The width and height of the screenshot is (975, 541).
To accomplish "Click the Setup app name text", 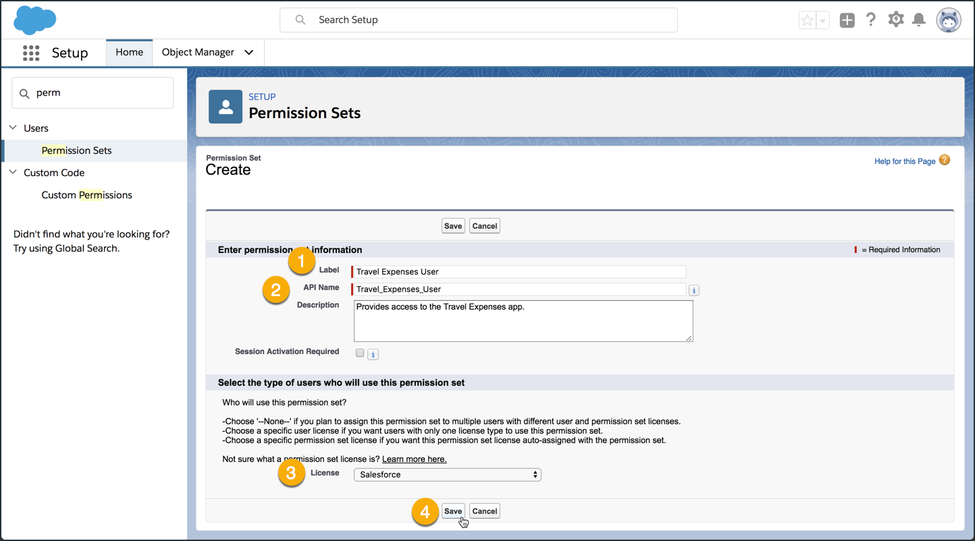I will pos(70,53).
